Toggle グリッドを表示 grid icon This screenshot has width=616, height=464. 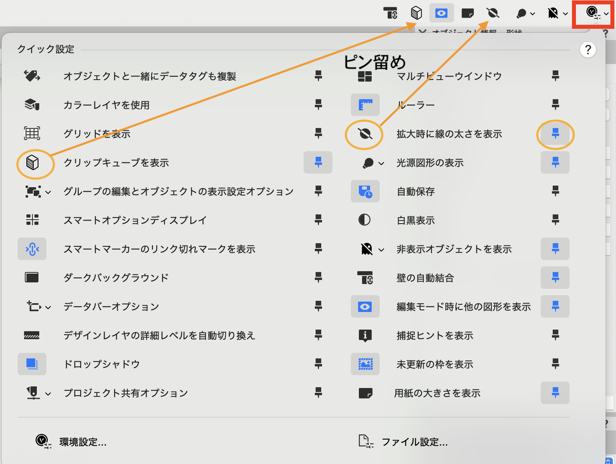click(32, 133)
